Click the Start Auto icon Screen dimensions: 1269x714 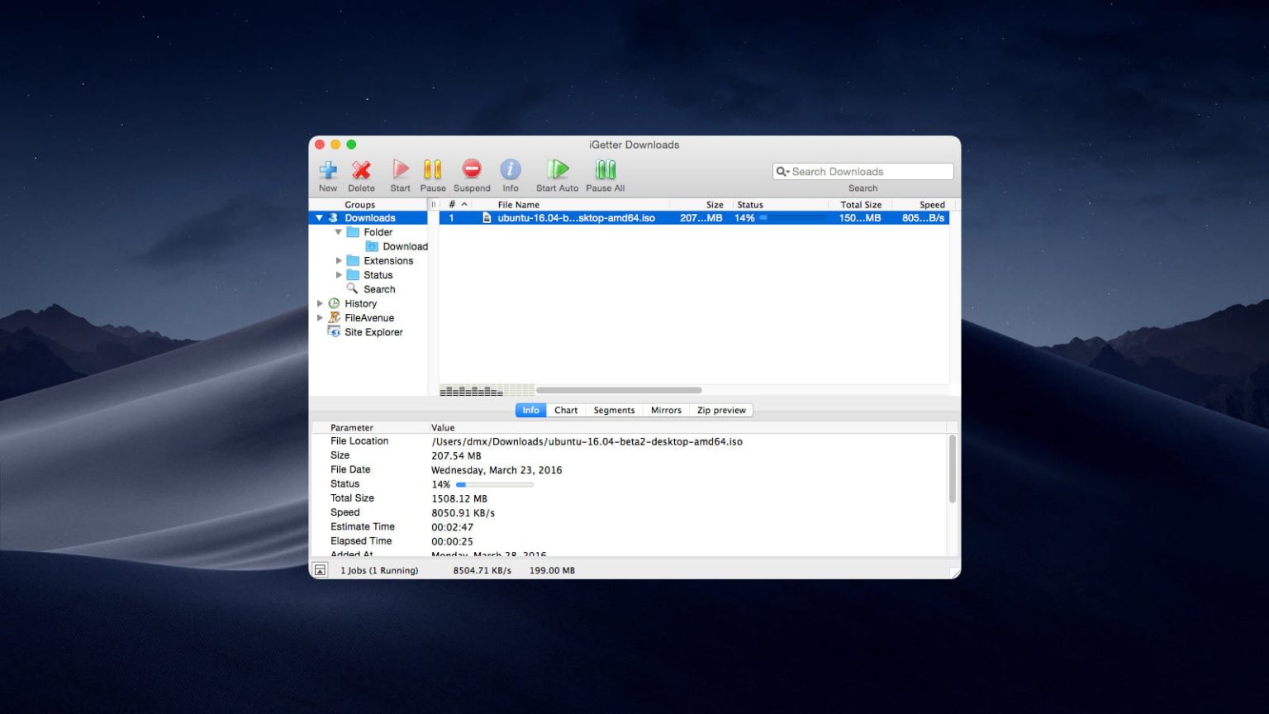click(x=556, y=169)
